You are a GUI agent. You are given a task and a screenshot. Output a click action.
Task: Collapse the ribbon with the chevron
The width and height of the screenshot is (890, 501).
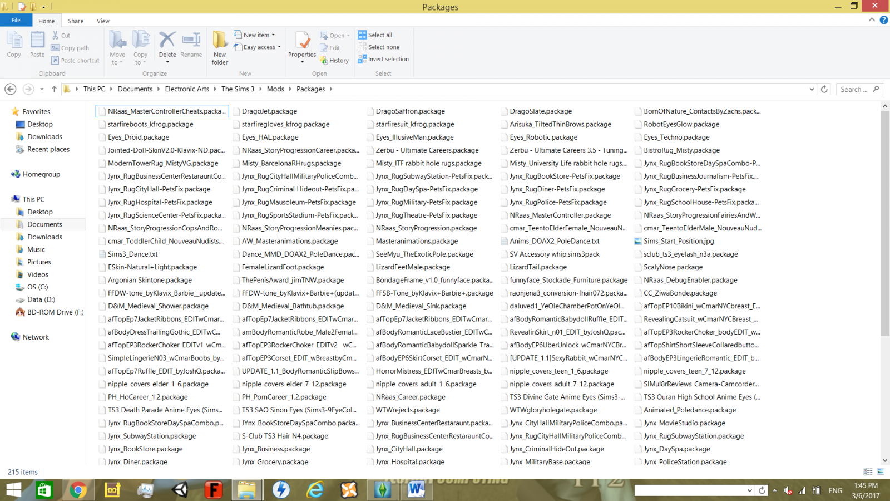click(x=872, y=20)
